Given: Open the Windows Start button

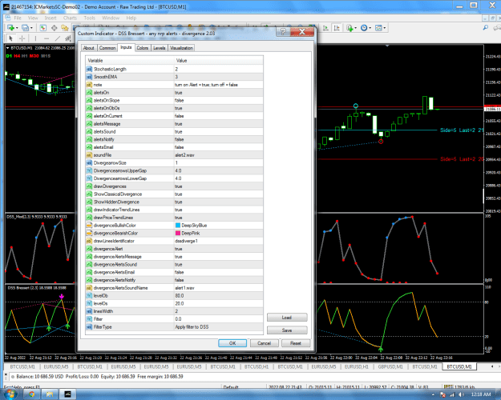Looking at the screenshot, I should point(10,394).
